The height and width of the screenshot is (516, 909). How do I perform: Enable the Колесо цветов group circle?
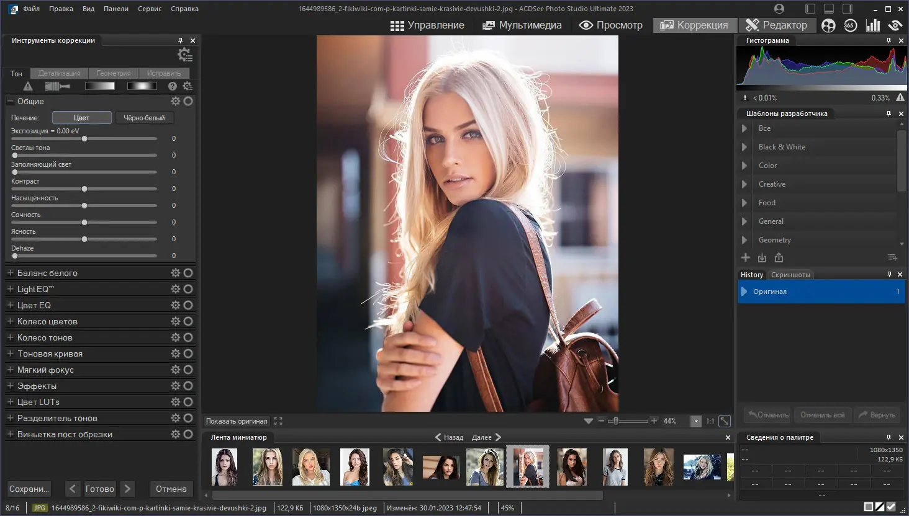188,321
